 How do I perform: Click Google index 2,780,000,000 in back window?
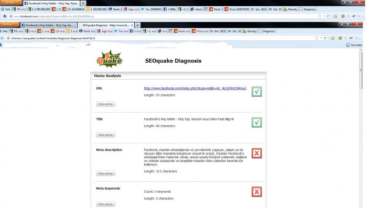39,9
